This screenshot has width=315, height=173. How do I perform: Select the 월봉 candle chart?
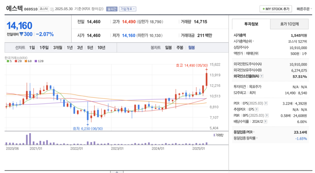point(192,48)
